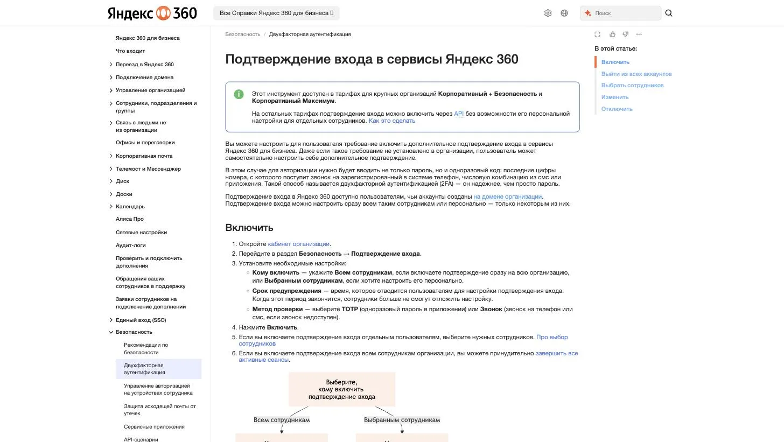Open Проверить и подключить дополнения item

coord(149,262)
